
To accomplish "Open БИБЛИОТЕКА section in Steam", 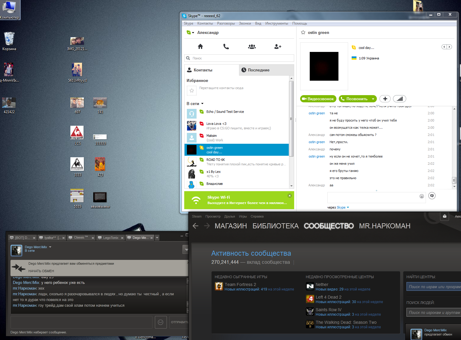I will [276, 226].
